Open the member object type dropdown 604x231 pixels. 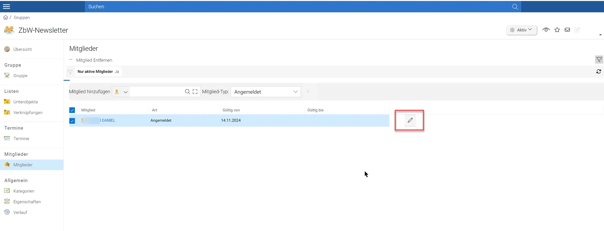tap(121, 92)
